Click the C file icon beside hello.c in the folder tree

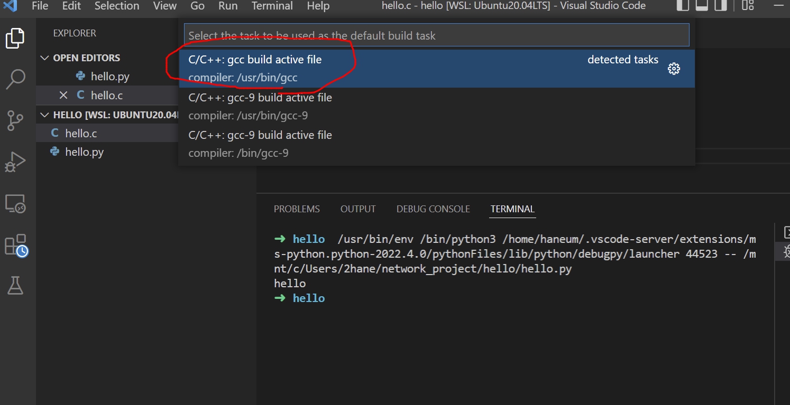point(54,133)
